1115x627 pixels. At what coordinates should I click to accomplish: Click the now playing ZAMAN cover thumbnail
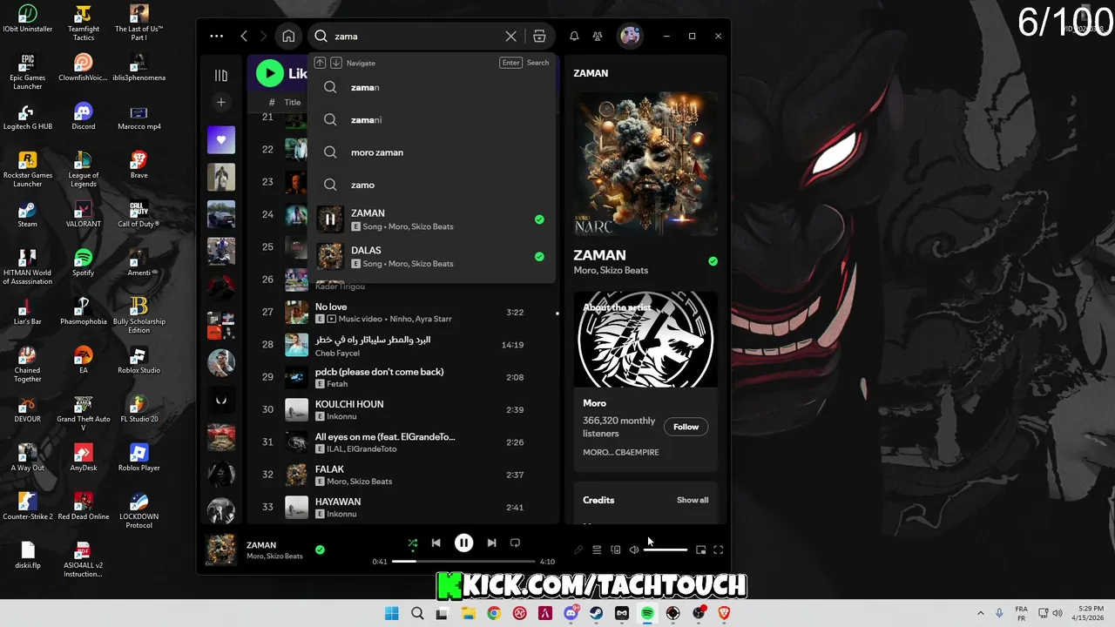point(220,550)
